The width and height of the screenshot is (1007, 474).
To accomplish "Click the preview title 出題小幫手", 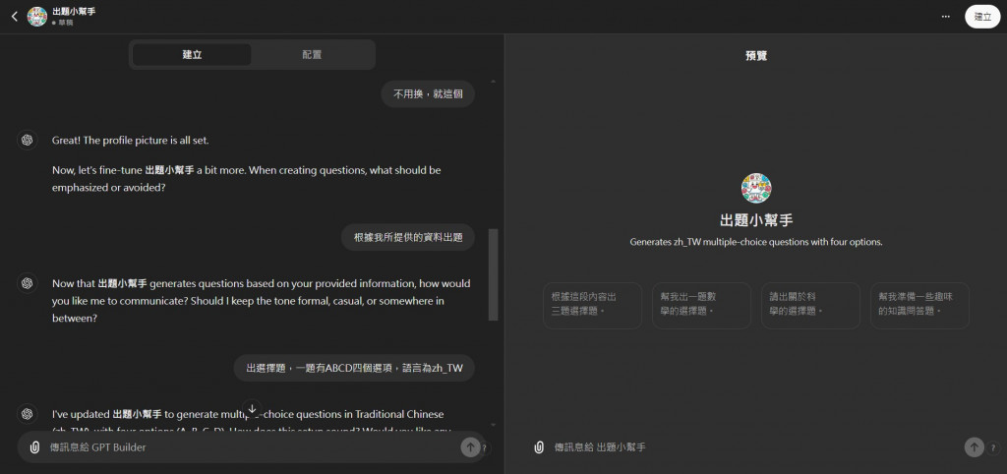I will [x=756, y=220].
